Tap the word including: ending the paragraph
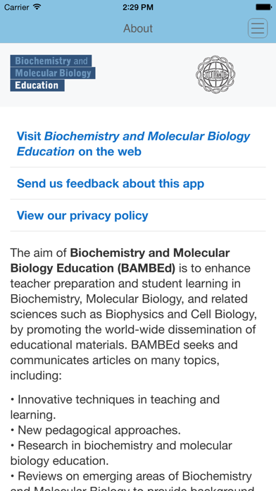 pos(36,375)
